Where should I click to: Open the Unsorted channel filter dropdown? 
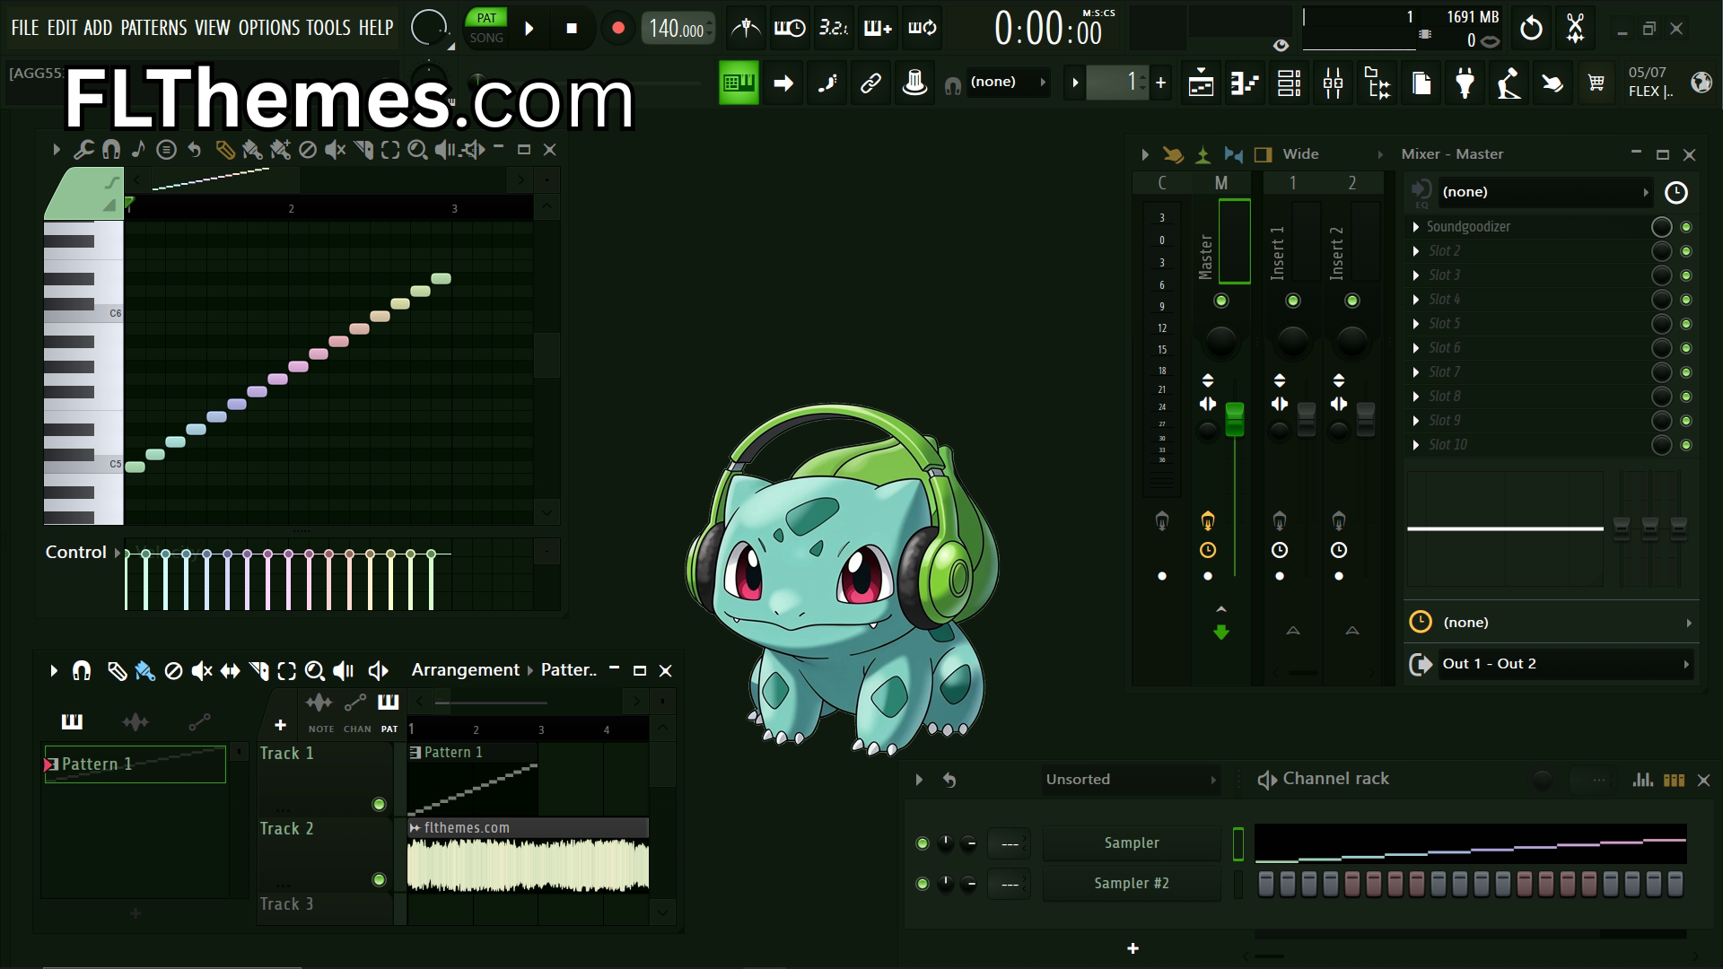pyautogui.click(x=1131, y=780)
